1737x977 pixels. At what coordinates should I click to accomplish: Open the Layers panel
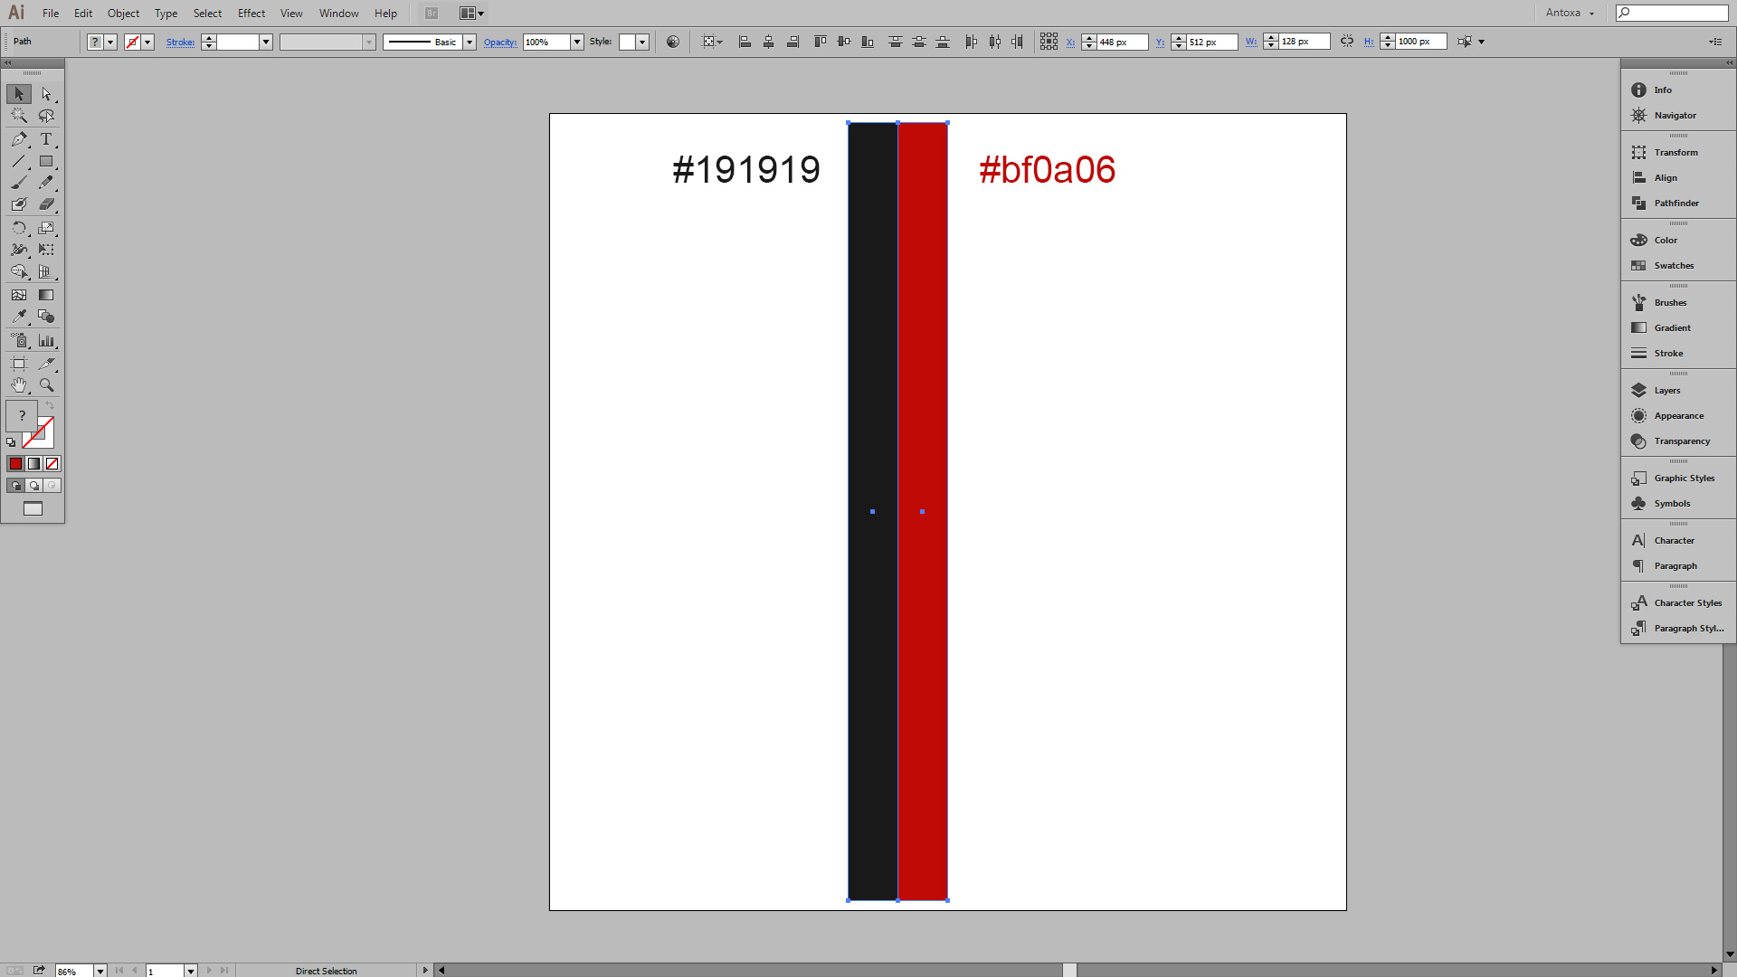click(x=1666, y=391)
